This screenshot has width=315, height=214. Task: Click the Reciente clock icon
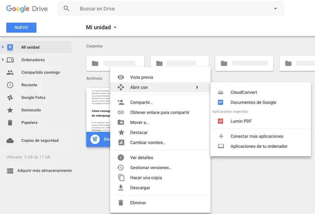pyautogui.click(x=10, y=85)
